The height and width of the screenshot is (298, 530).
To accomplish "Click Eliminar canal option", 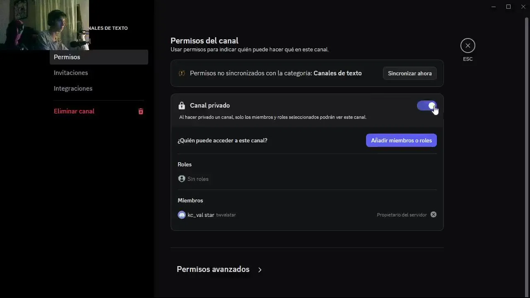I will point(74,111).
